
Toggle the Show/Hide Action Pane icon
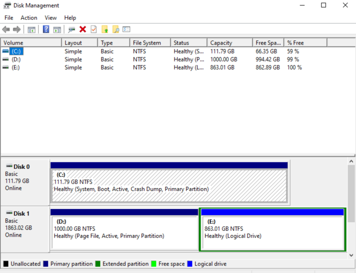pyautogui.click(x=57, y=30)
